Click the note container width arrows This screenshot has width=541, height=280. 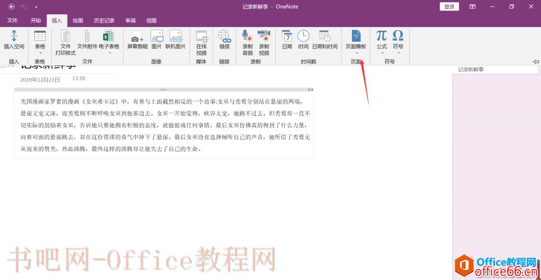[311, 90]
